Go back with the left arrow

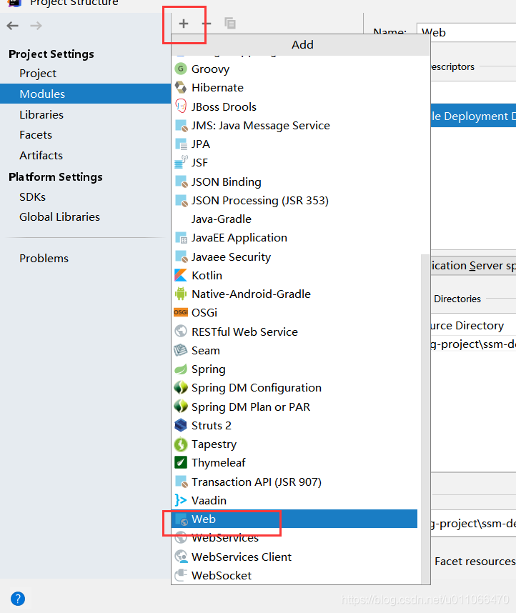click(x=13, y=26)
